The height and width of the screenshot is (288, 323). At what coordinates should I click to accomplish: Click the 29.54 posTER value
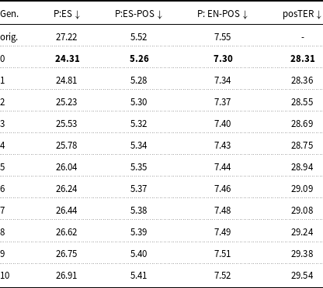[302, 276]
